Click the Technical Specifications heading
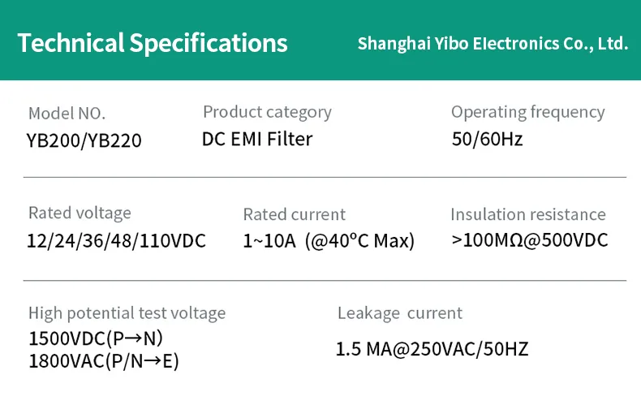The width and height of the screenshot is (641, 405). point(153,42)
